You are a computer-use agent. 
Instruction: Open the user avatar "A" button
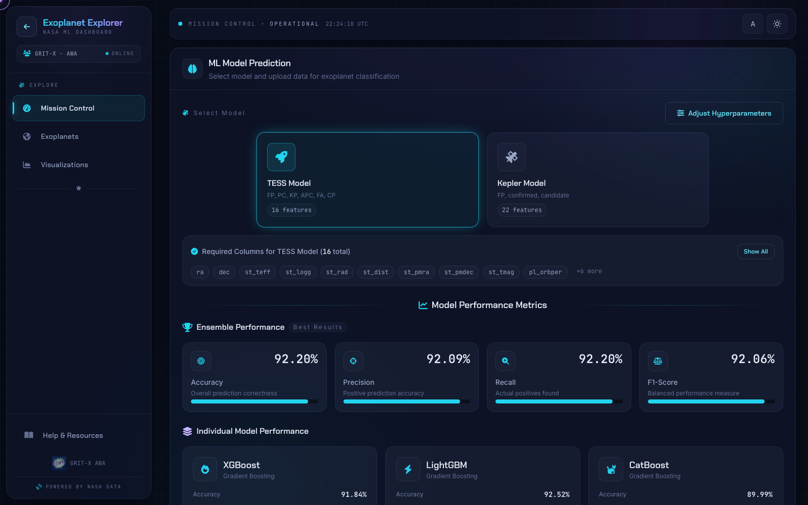753,24
